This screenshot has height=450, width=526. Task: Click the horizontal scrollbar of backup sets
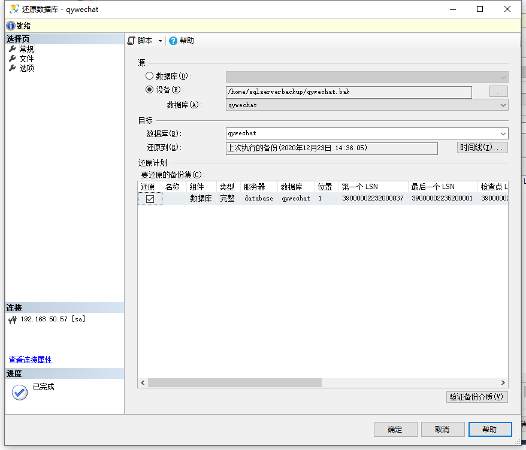(235, 382)
